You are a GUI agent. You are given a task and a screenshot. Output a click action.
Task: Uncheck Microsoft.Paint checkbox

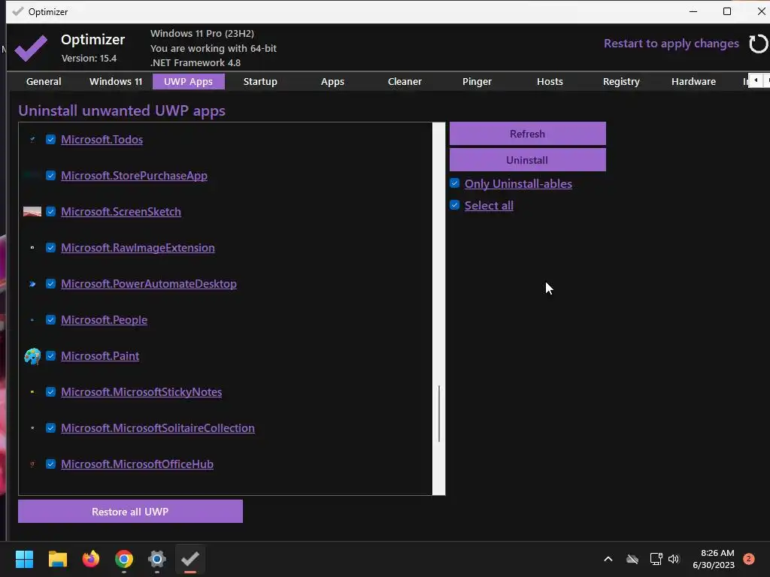coord(50,355)
